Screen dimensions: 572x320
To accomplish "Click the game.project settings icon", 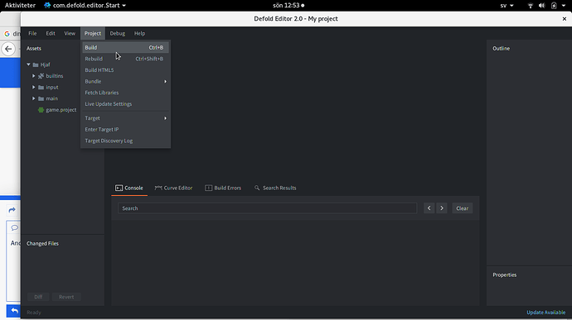I will pos(41,110).
